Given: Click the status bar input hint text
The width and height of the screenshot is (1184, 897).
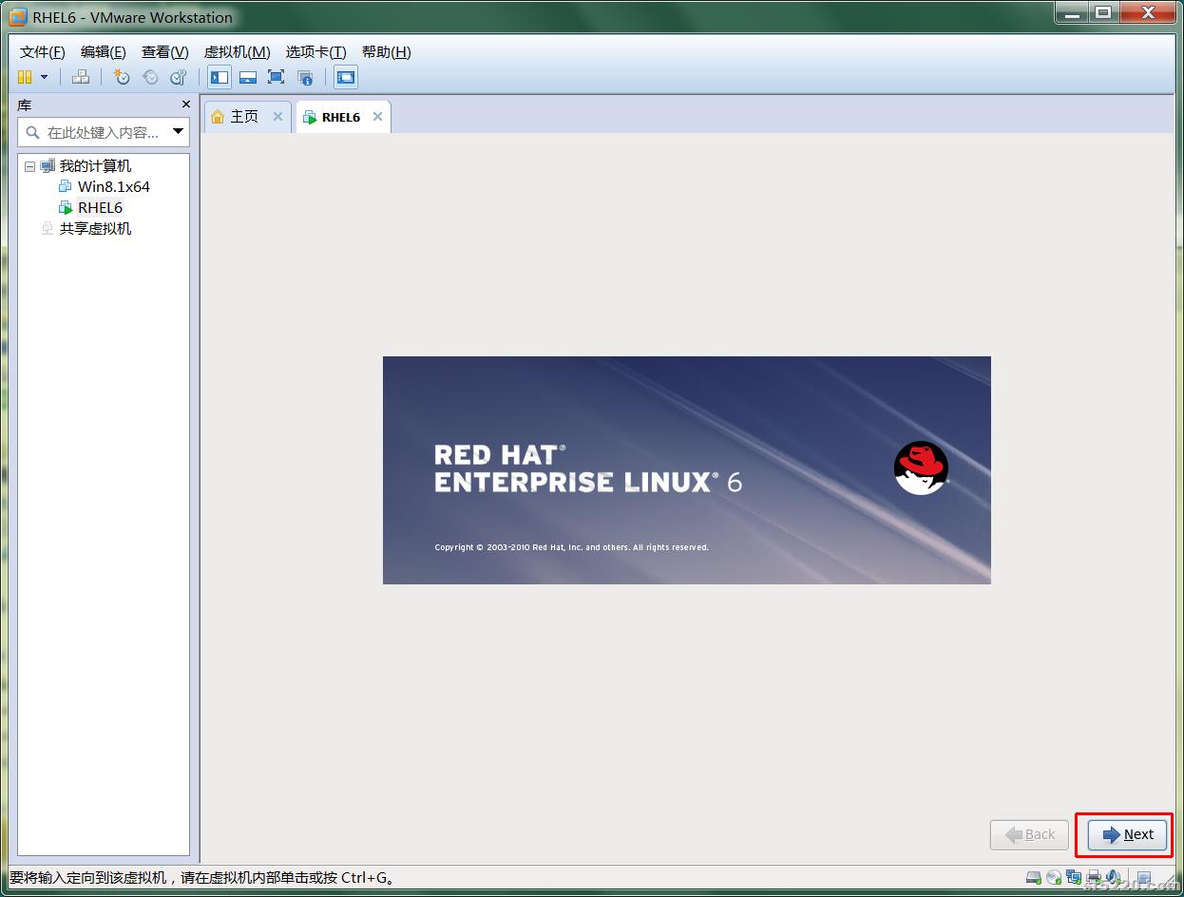Looking at the screenshot, I should [x=202, y=877].
